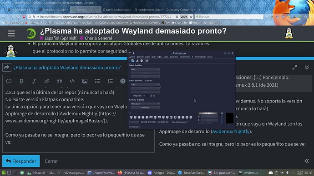Click Information icon in Avidemux toolbar

142,61
